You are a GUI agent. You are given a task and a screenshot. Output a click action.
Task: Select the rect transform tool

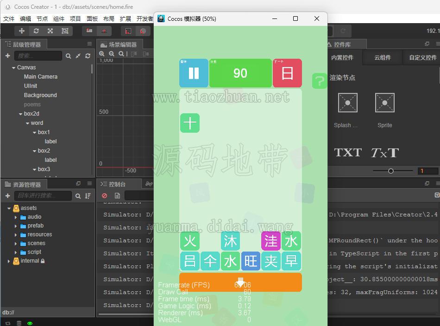[65, 31]
